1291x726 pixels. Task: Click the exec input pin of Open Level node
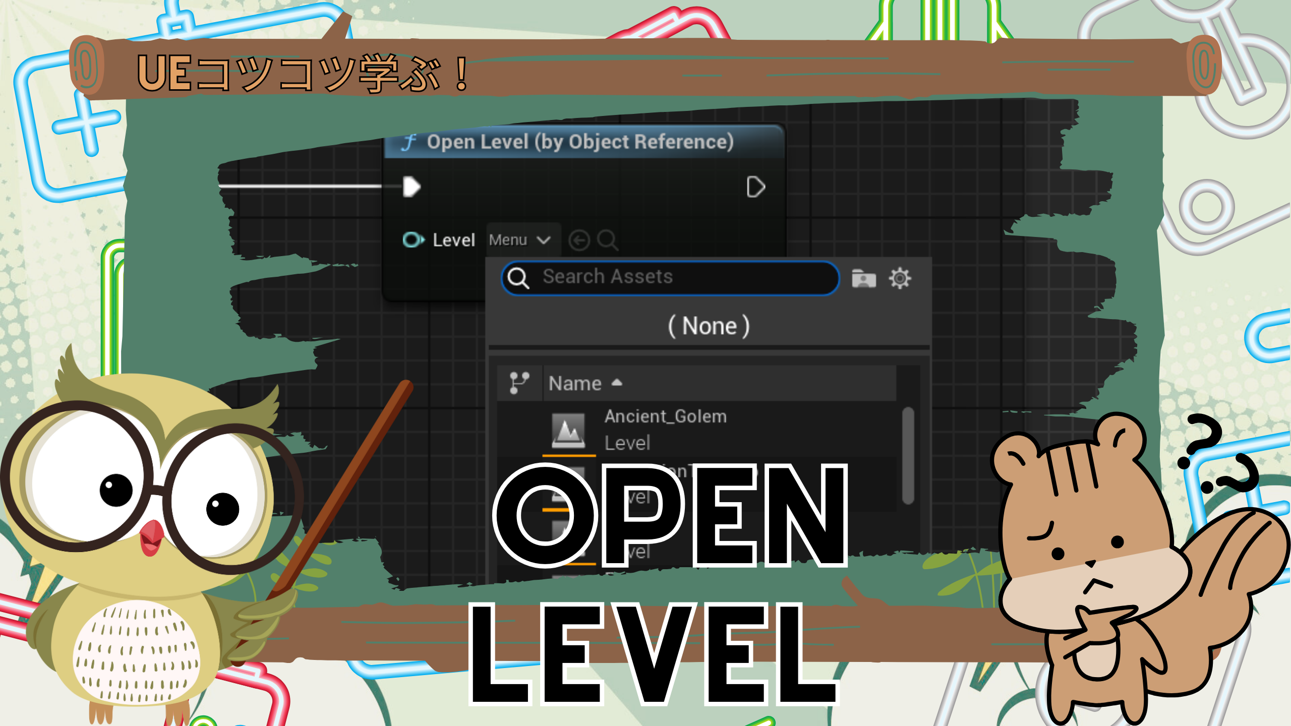click(x=412, y=186)
